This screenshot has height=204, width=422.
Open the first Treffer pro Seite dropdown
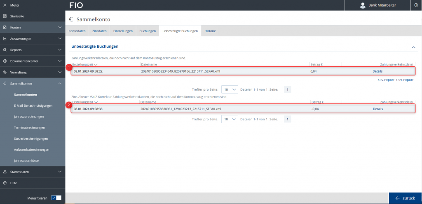pyautogui.click(x=230, y=89)
